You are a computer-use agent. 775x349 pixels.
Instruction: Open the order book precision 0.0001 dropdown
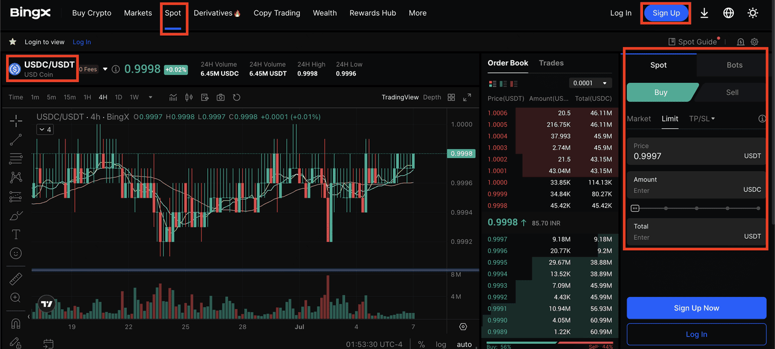pyautogui.click(x=590, y=83)
